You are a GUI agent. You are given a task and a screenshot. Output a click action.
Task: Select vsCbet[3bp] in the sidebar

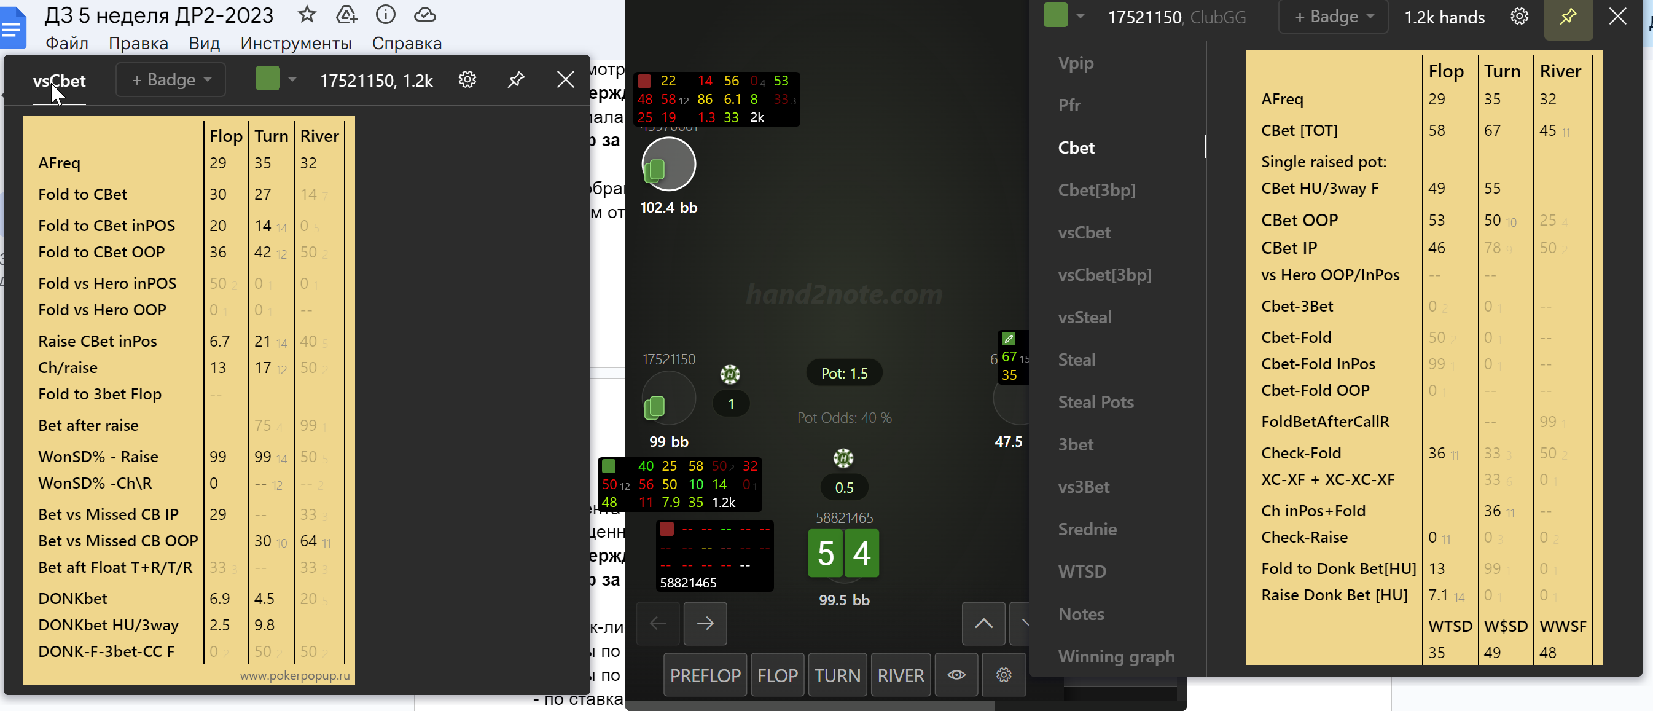click(1104, 275)
